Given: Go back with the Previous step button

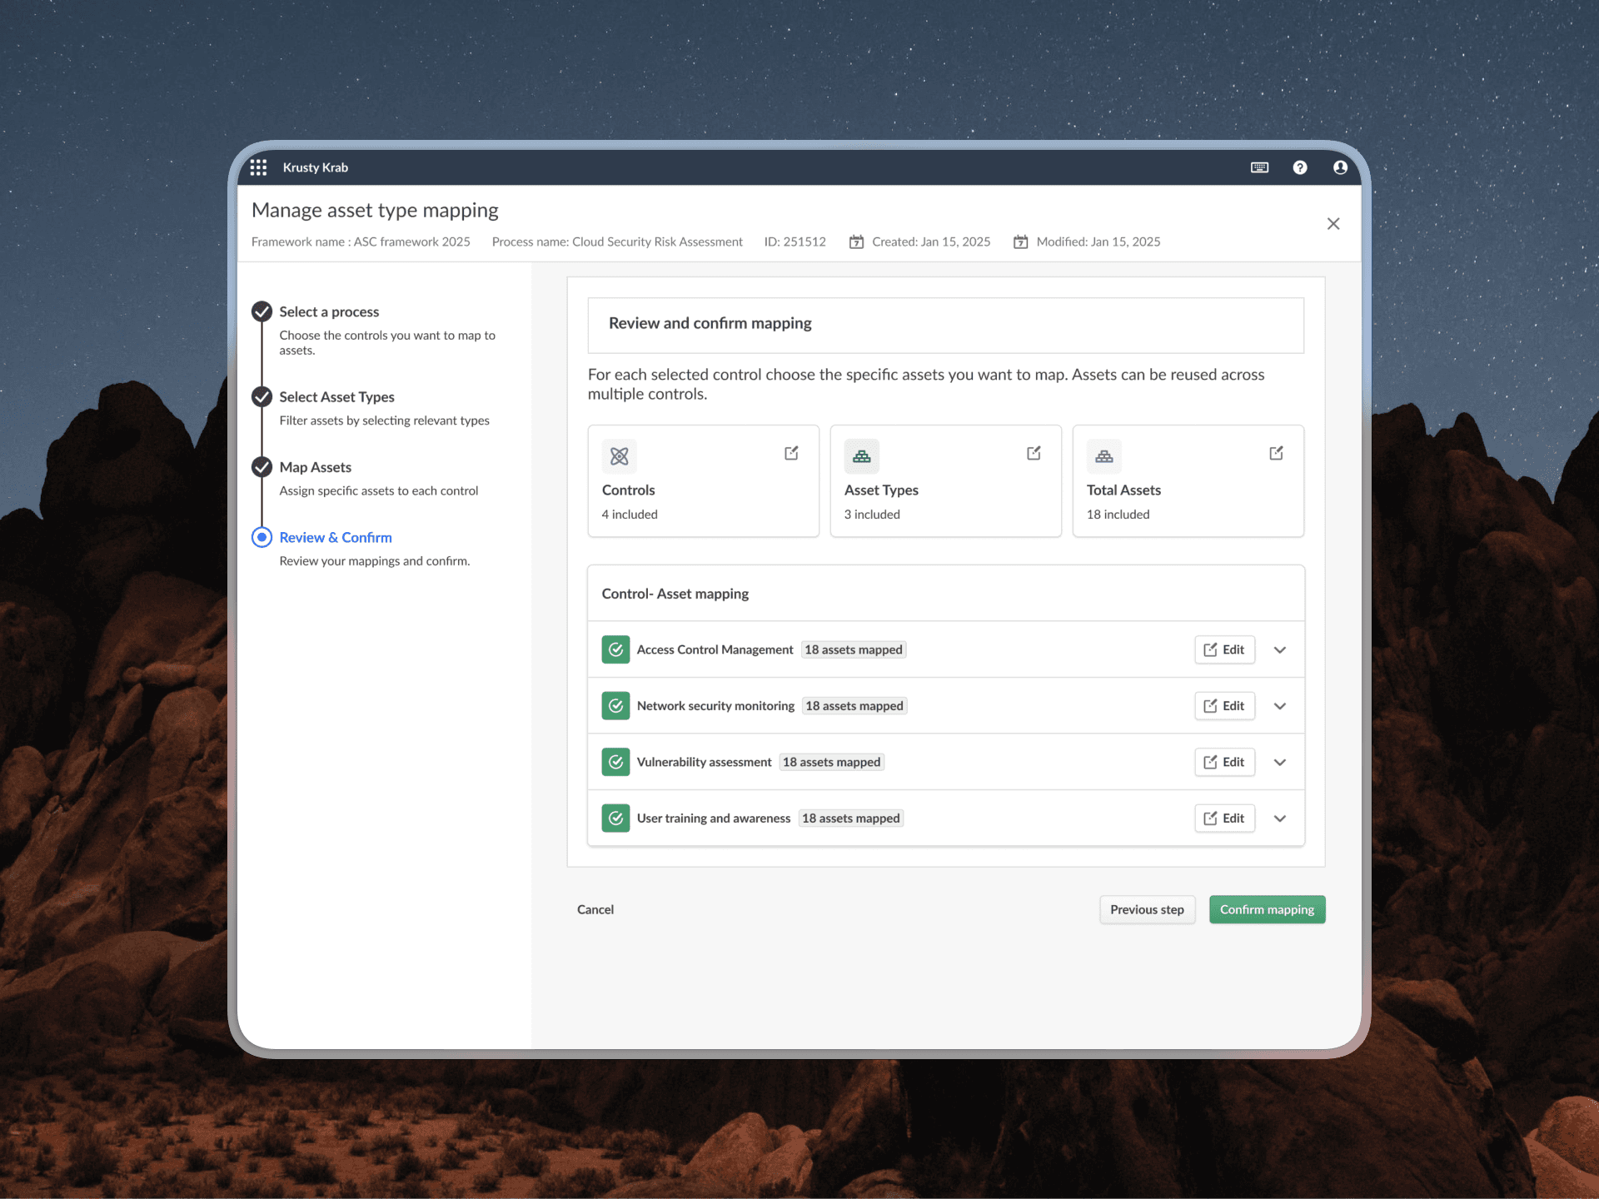Looking at the screenshot, I should click(1147, 909).
